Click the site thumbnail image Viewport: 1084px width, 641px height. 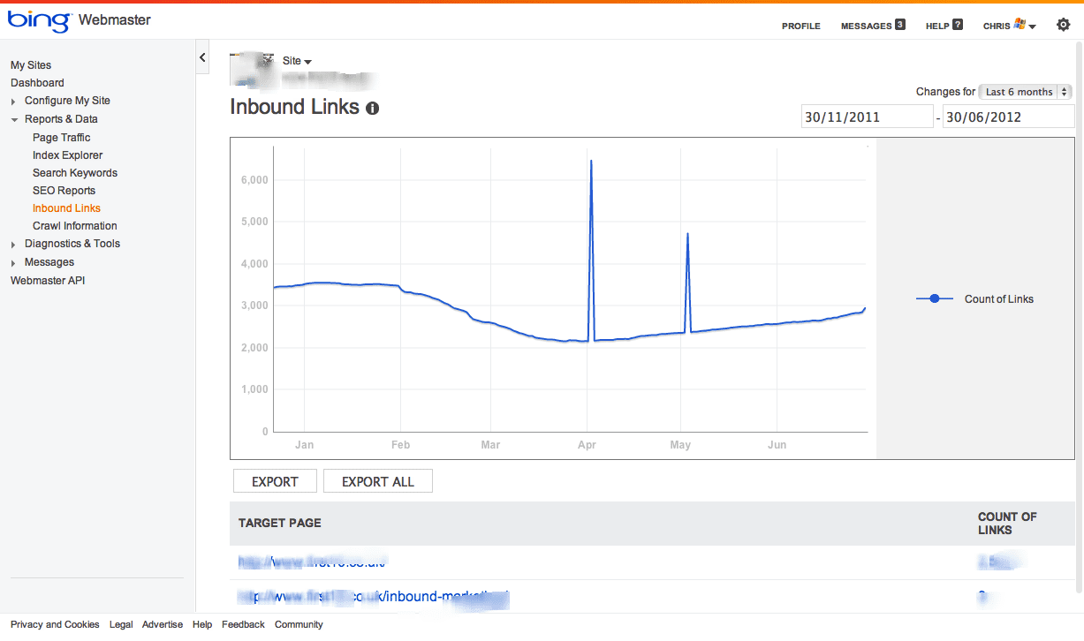pyautogui.click(x=250, y=70)
